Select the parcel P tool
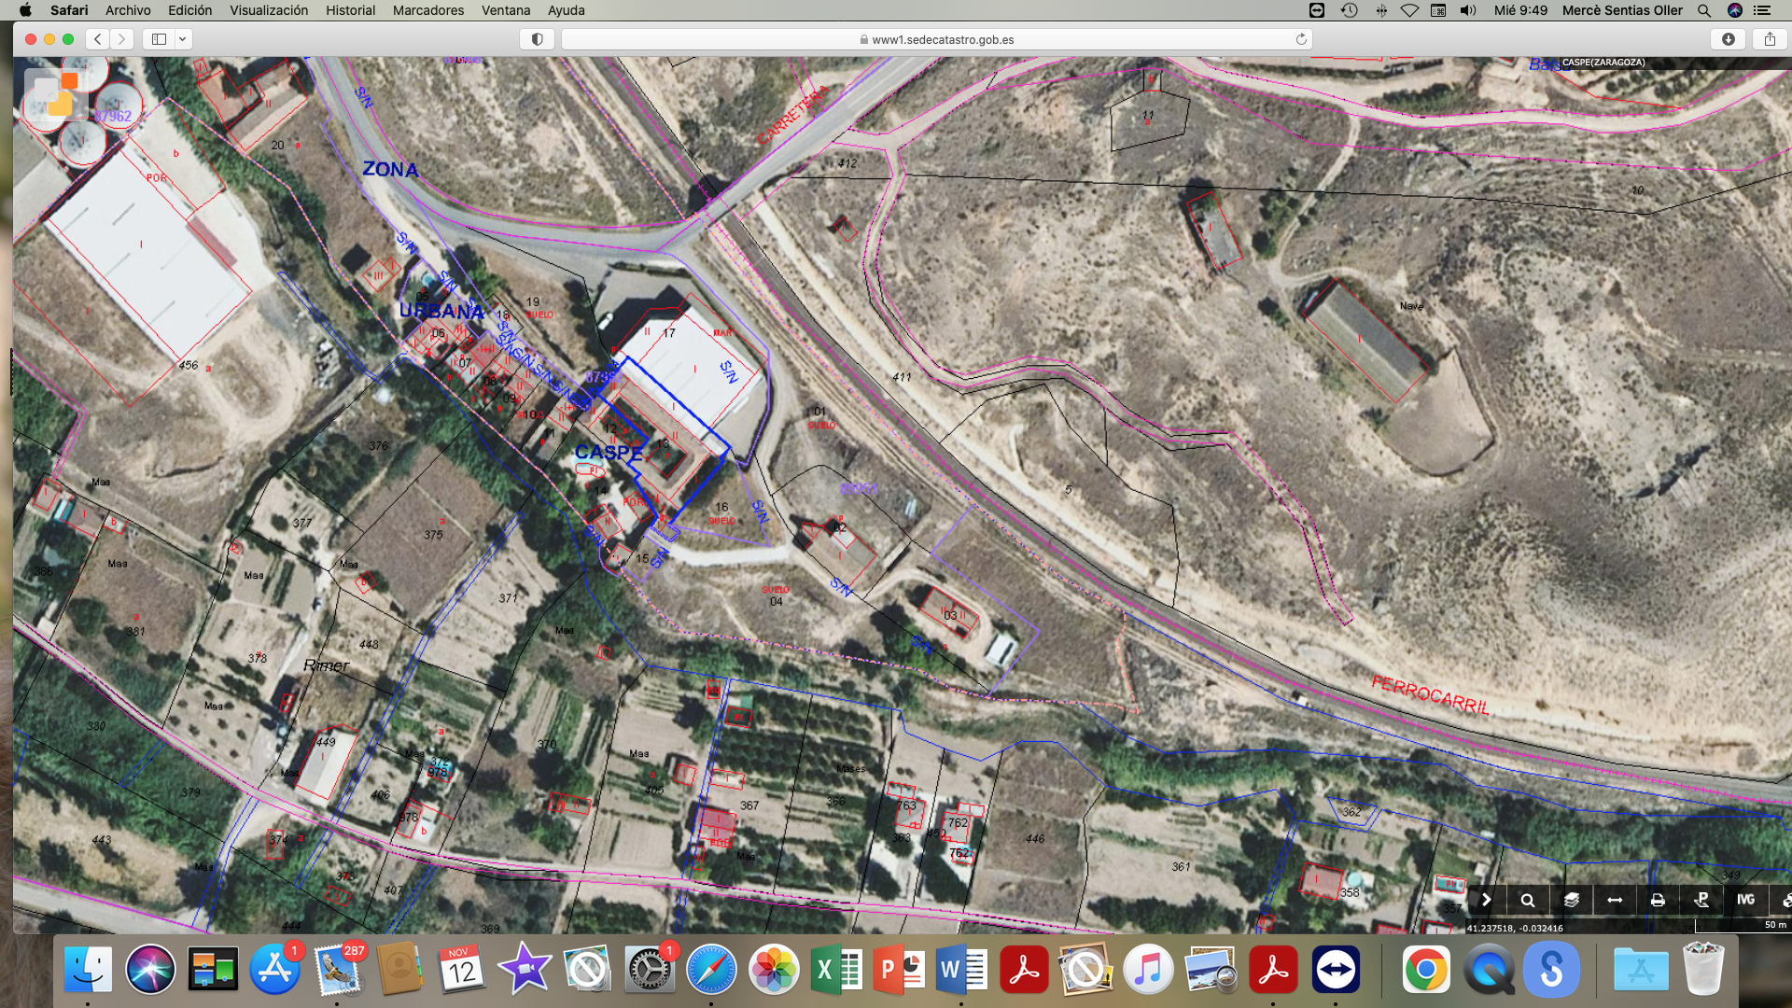The image size is (1792, 1008). [1701, 900]
